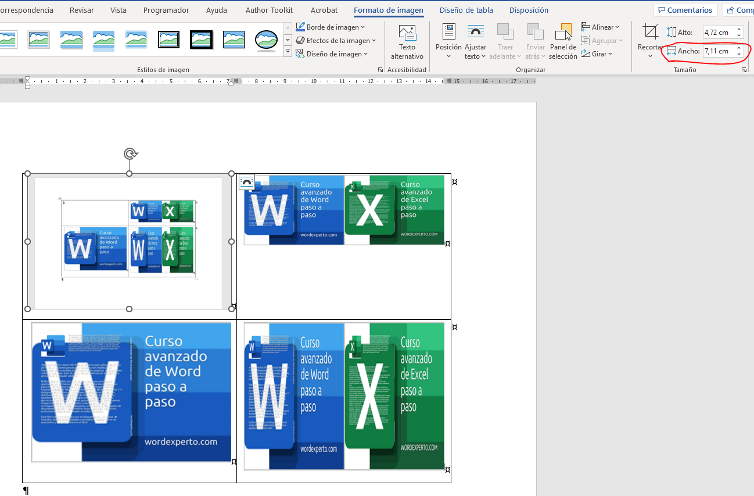
Task: Apply the thick black frame picture style
Action: [202, 40]
